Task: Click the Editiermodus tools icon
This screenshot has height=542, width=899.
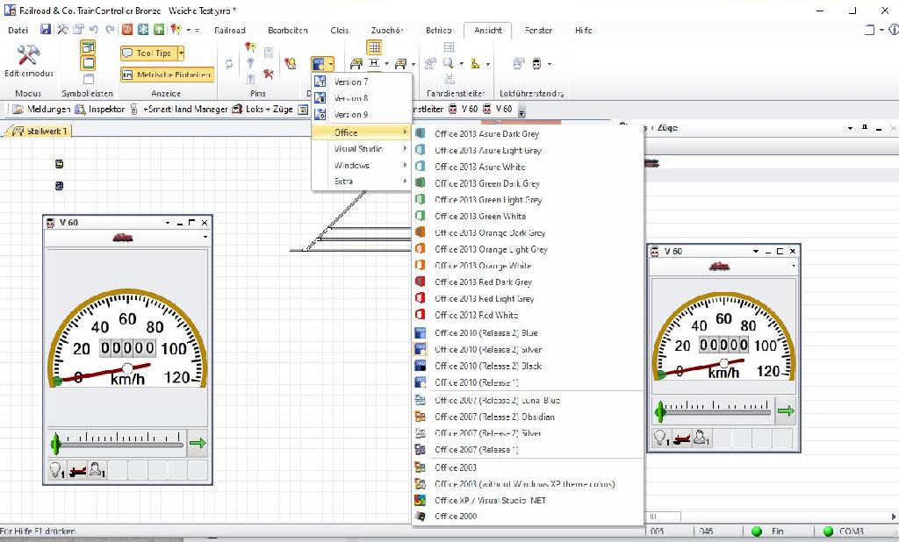Action: (x=28, y=56)
